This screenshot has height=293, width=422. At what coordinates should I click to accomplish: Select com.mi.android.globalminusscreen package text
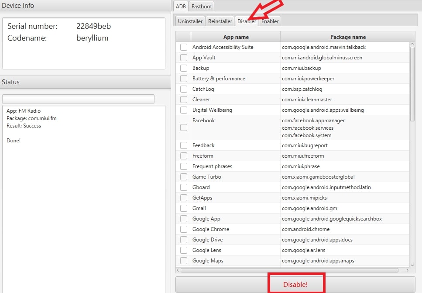pos(322,58)
